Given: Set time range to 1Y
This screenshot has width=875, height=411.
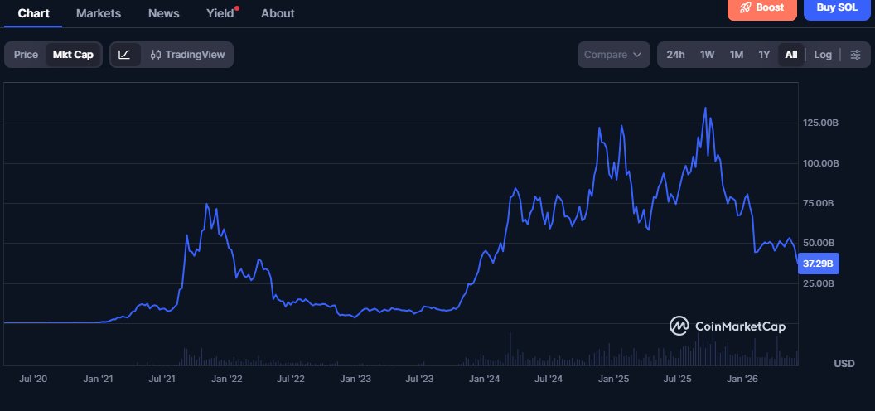Looking at the screenshot, I should pyautogui.click(x=764, y=55).
